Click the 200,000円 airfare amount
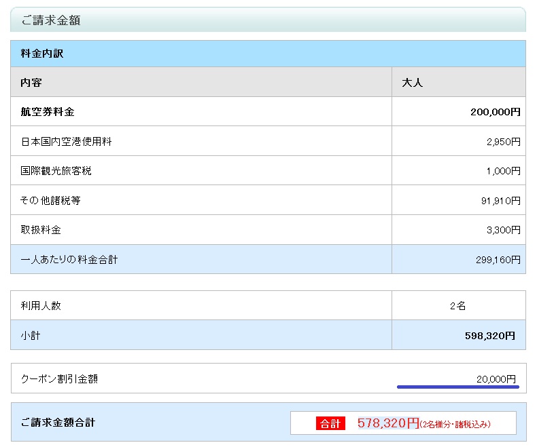Image resolution: width=537 pixels, height=447 pixels. 495,112
